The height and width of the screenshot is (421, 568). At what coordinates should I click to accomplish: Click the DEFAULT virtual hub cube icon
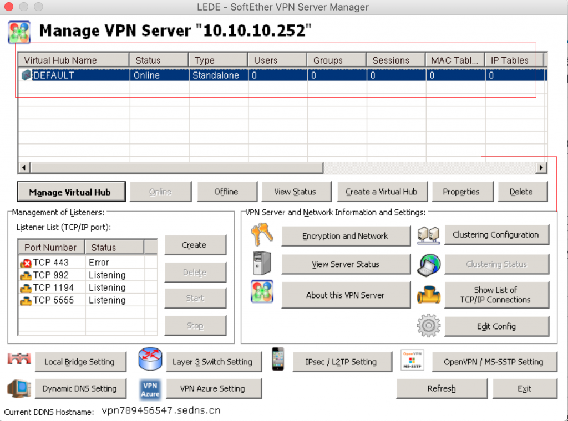tap(26, 75)
